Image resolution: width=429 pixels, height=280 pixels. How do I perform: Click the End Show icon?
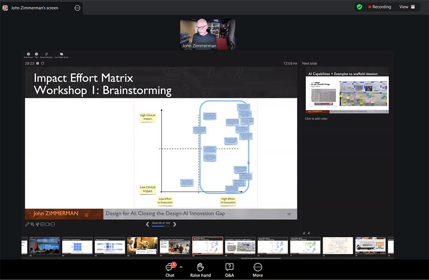(28, 54)
